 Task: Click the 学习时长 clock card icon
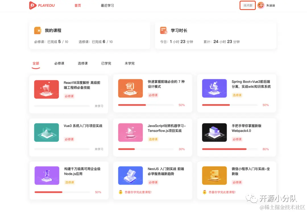(x=163, y=30)
